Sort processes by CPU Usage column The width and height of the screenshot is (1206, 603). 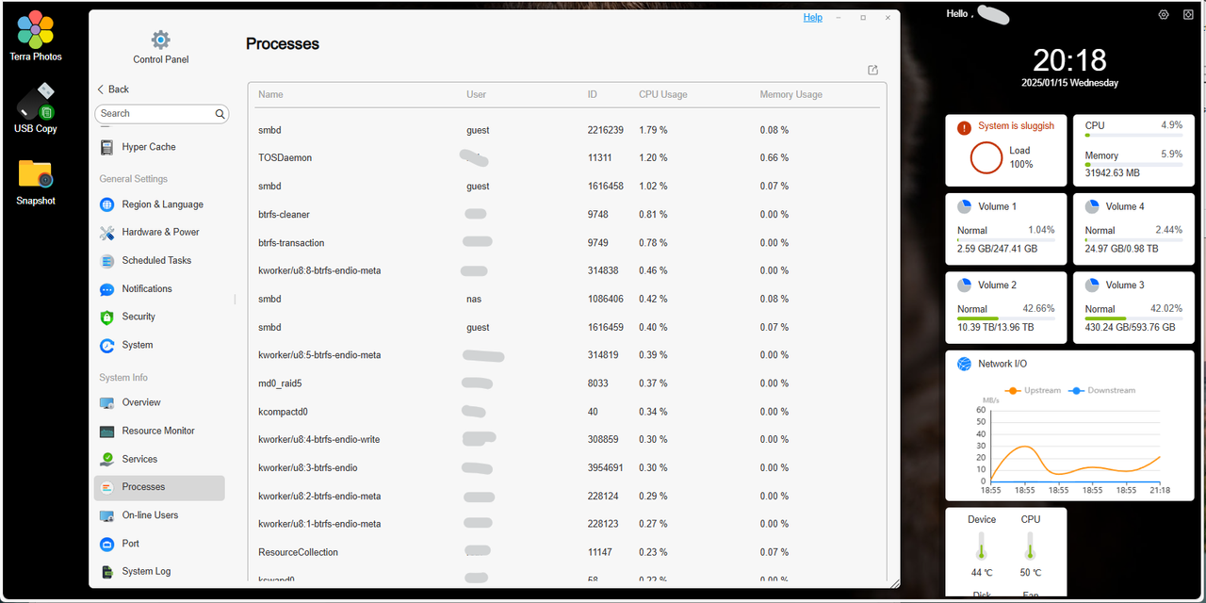tap(663, 94)
